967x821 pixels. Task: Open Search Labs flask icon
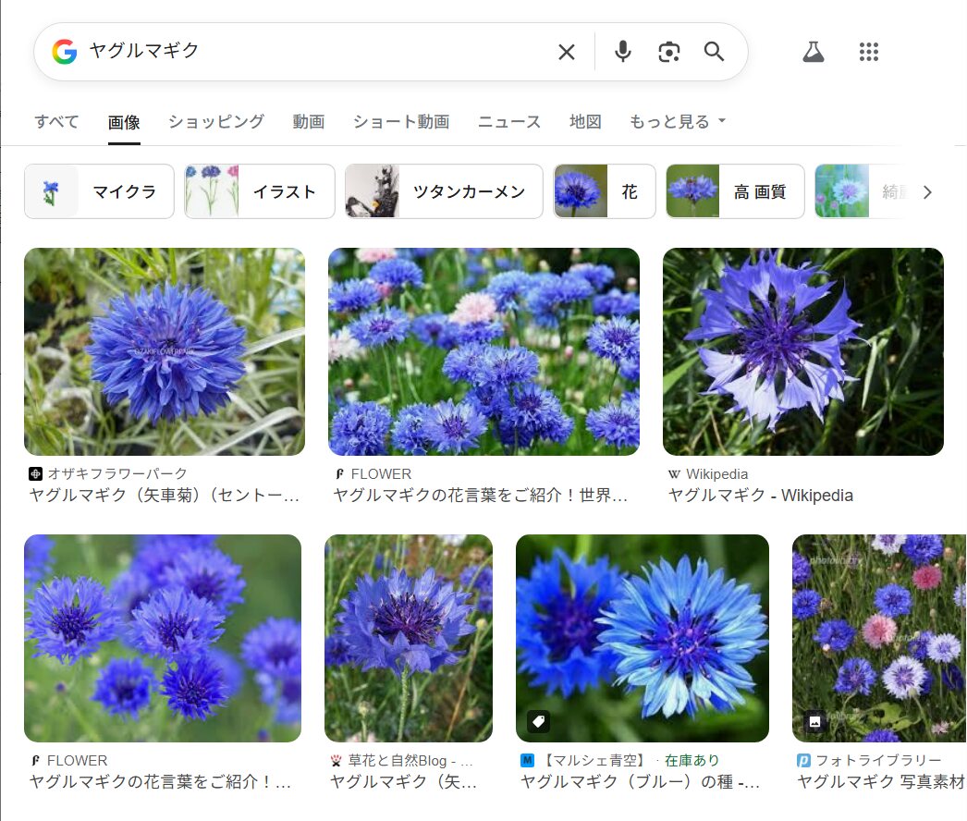[x=813, y=52]
